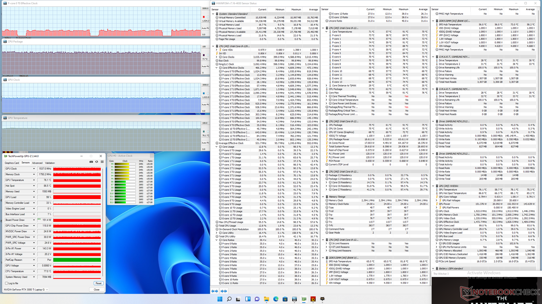Click Auto Fit on CPU Package graph
This screenshot has width=542, height=304.
point(205,66)
